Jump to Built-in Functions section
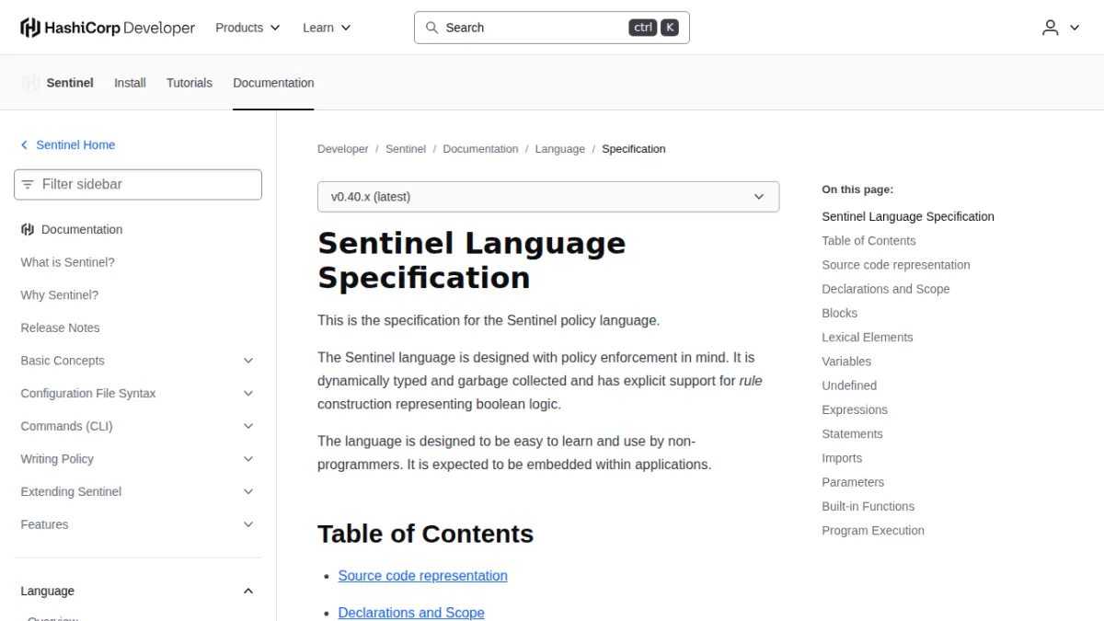This screenshot has height=621, width=1104. (x=868, y=506)
